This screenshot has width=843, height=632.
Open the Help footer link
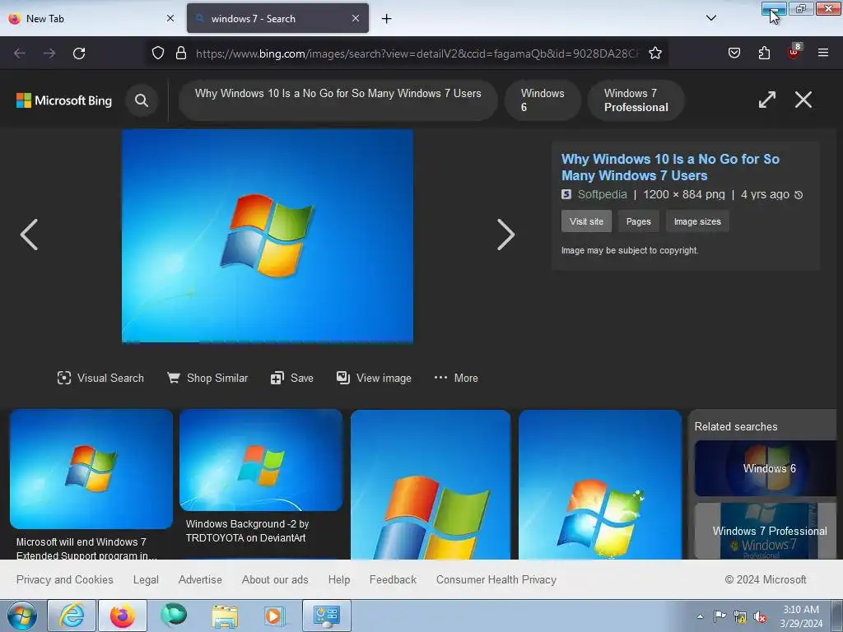[x=338, y=580]
